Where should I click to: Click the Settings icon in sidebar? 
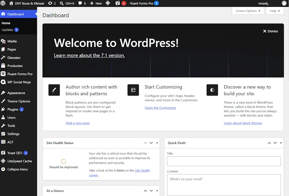tap(3, 134)
